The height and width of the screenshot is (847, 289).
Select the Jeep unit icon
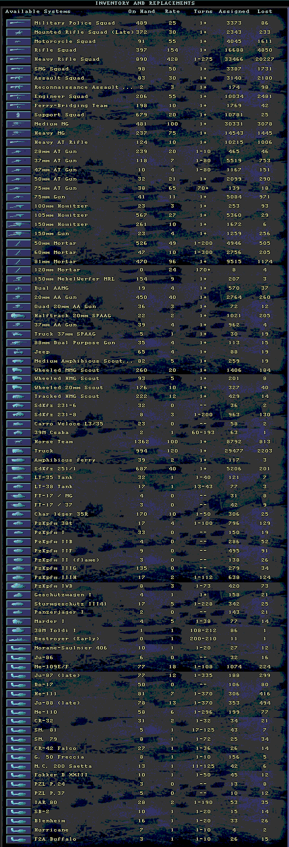coord(18,352)
